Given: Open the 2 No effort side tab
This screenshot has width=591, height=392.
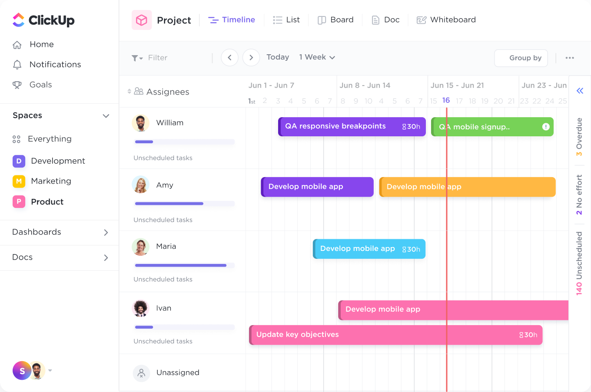Looking at the screenshot, I should [579, 194].
